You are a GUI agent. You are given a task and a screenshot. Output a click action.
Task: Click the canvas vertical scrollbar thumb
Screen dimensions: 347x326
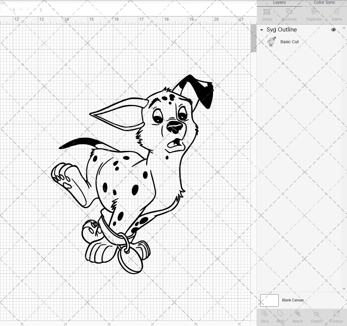[x=253, y=38]
